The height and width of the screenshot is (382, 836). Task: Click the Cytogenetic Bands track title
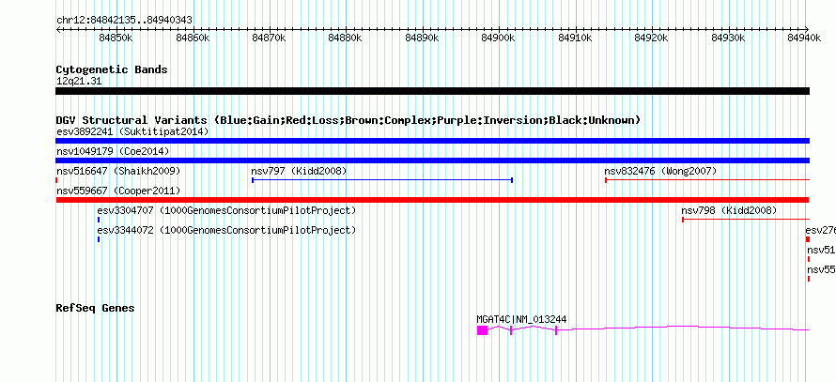point(112,69)
